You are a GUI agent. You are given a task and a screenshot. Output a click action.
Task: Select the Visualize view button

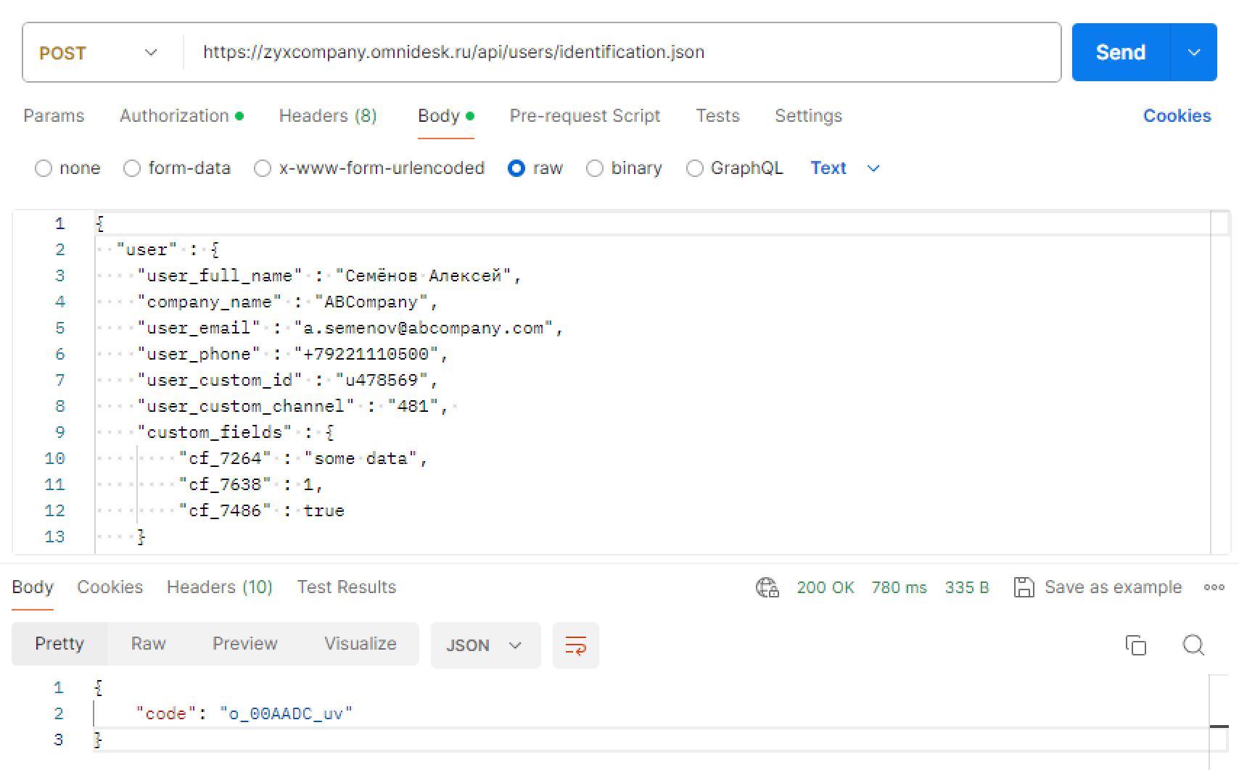(361, 644)
